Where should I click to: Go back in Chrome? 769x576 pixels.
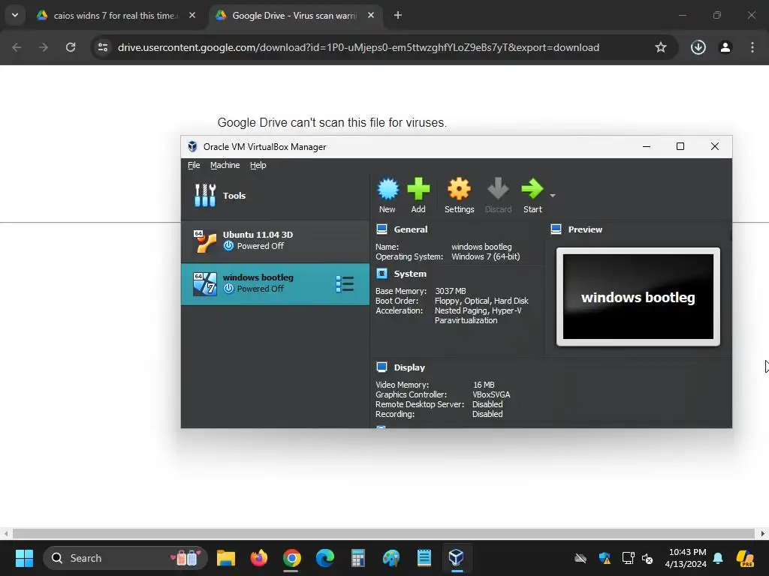coord(17,47)
